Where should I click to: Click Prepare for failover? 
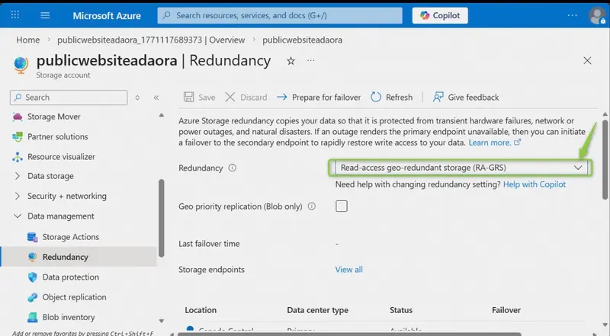point(319,98)
